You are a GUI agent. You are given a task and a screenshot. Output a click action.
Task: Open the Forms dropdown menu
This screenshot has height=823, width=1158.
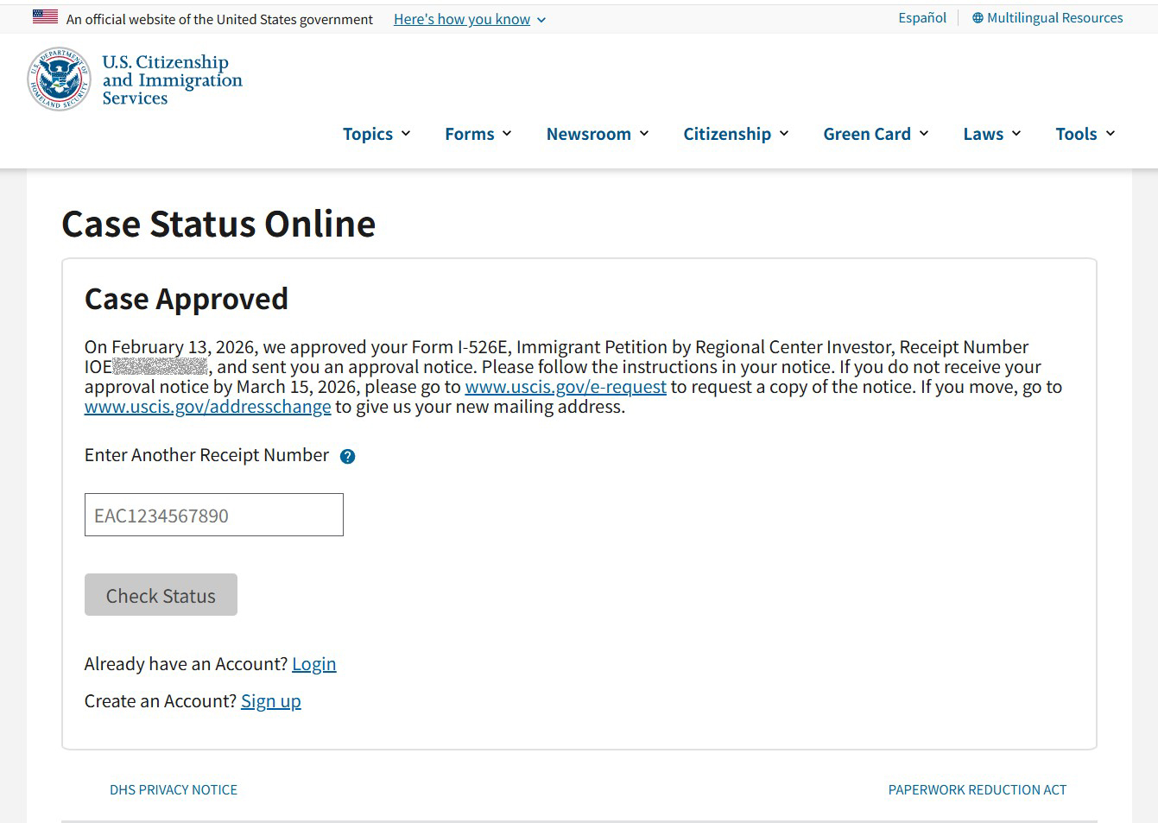[x=478, y=134]
